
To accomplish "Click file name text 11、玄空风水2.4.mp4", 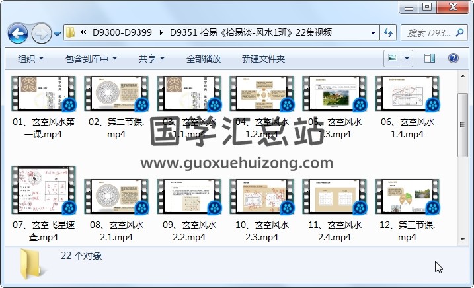I will tap(335, 231).
